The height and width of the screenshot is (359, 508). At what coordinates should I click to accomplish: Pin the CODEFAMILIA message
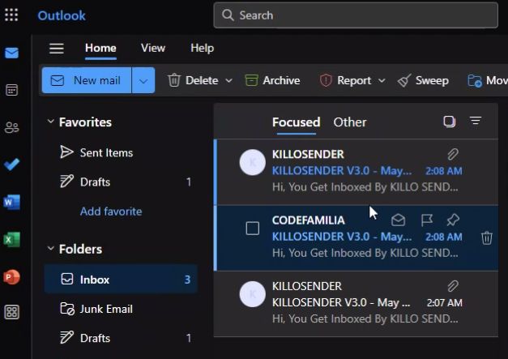click(x=453, y=220)
